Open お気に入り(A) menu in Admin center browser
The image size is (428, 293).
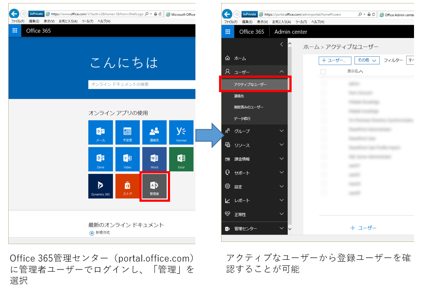(x=282, y=22)
